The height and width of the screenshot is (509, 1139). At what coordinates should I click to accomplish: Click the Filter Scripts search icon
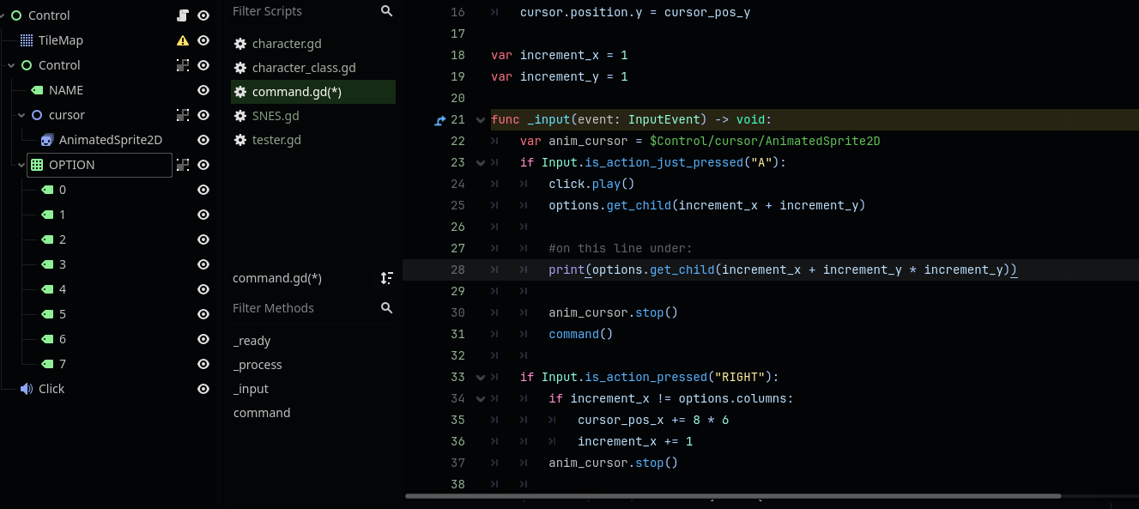(x=386, y=11)
